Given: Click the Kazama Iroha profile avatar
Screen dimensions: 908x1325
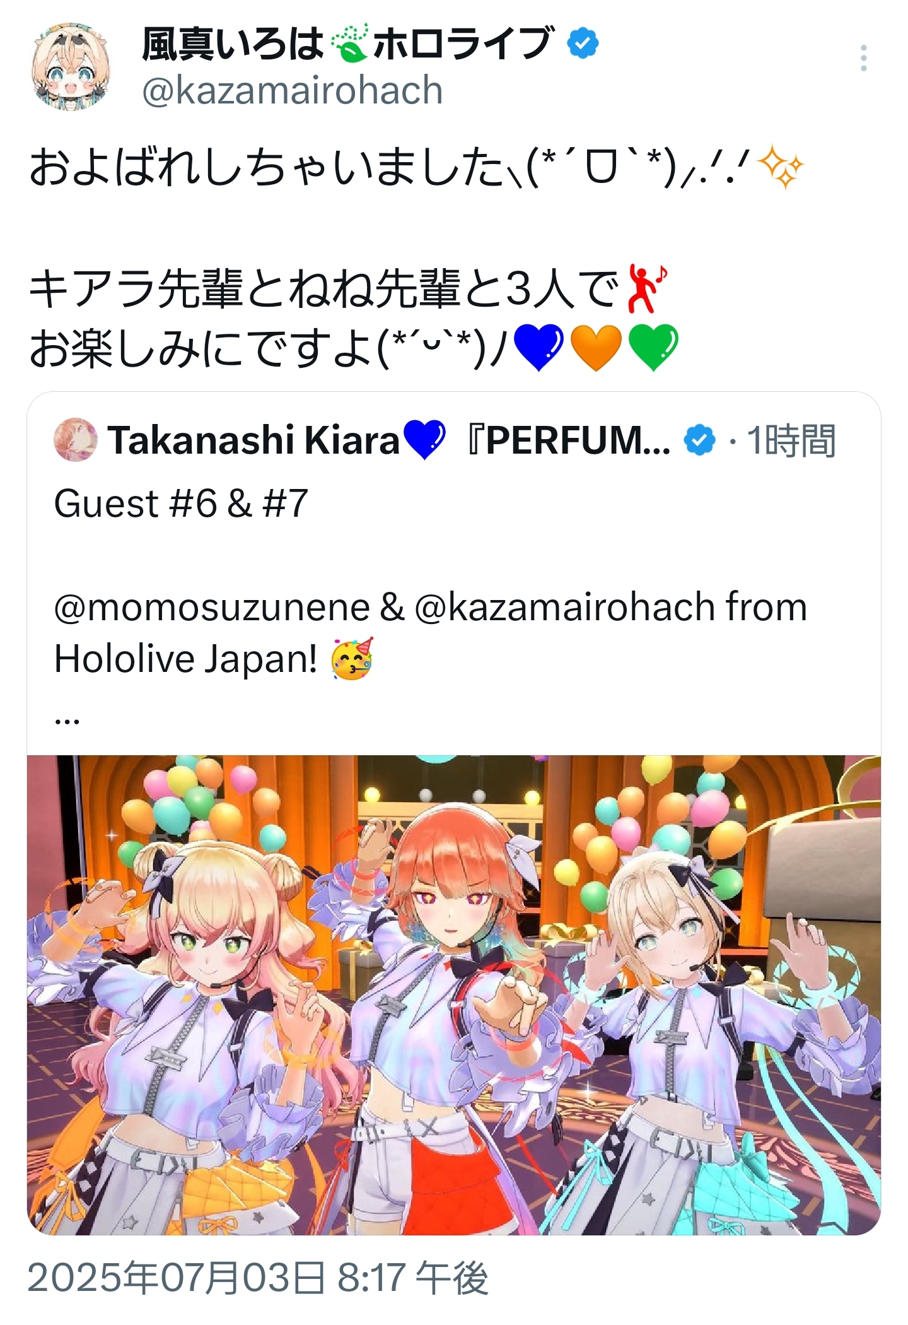Looking at the screenshot, I should coord(71,68).
